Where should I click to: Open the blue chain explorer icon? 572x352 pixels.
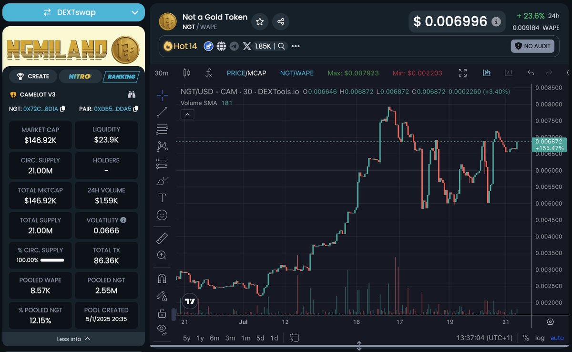(208, 46)
